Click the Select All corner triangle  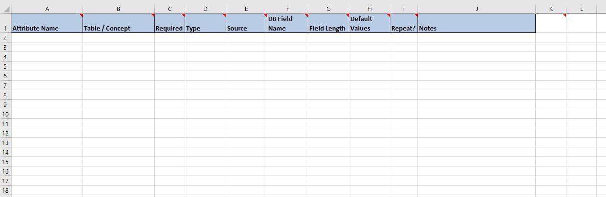(x=7, y=9)
